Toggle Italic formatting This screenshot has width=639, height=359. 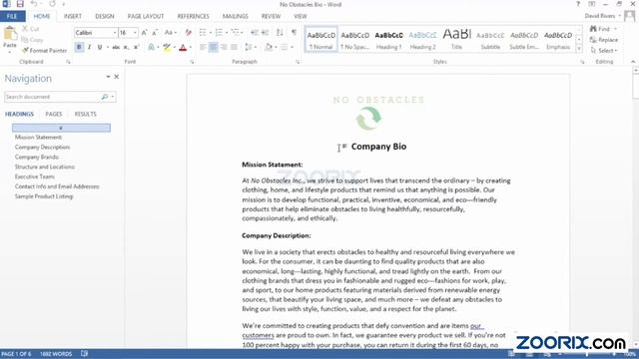pos(89,47)
